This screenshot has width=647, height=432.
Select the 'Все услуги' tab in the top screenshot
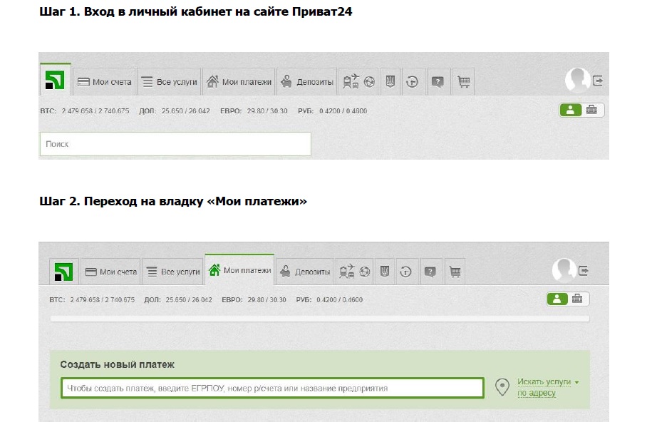click(x=170, y=82)
